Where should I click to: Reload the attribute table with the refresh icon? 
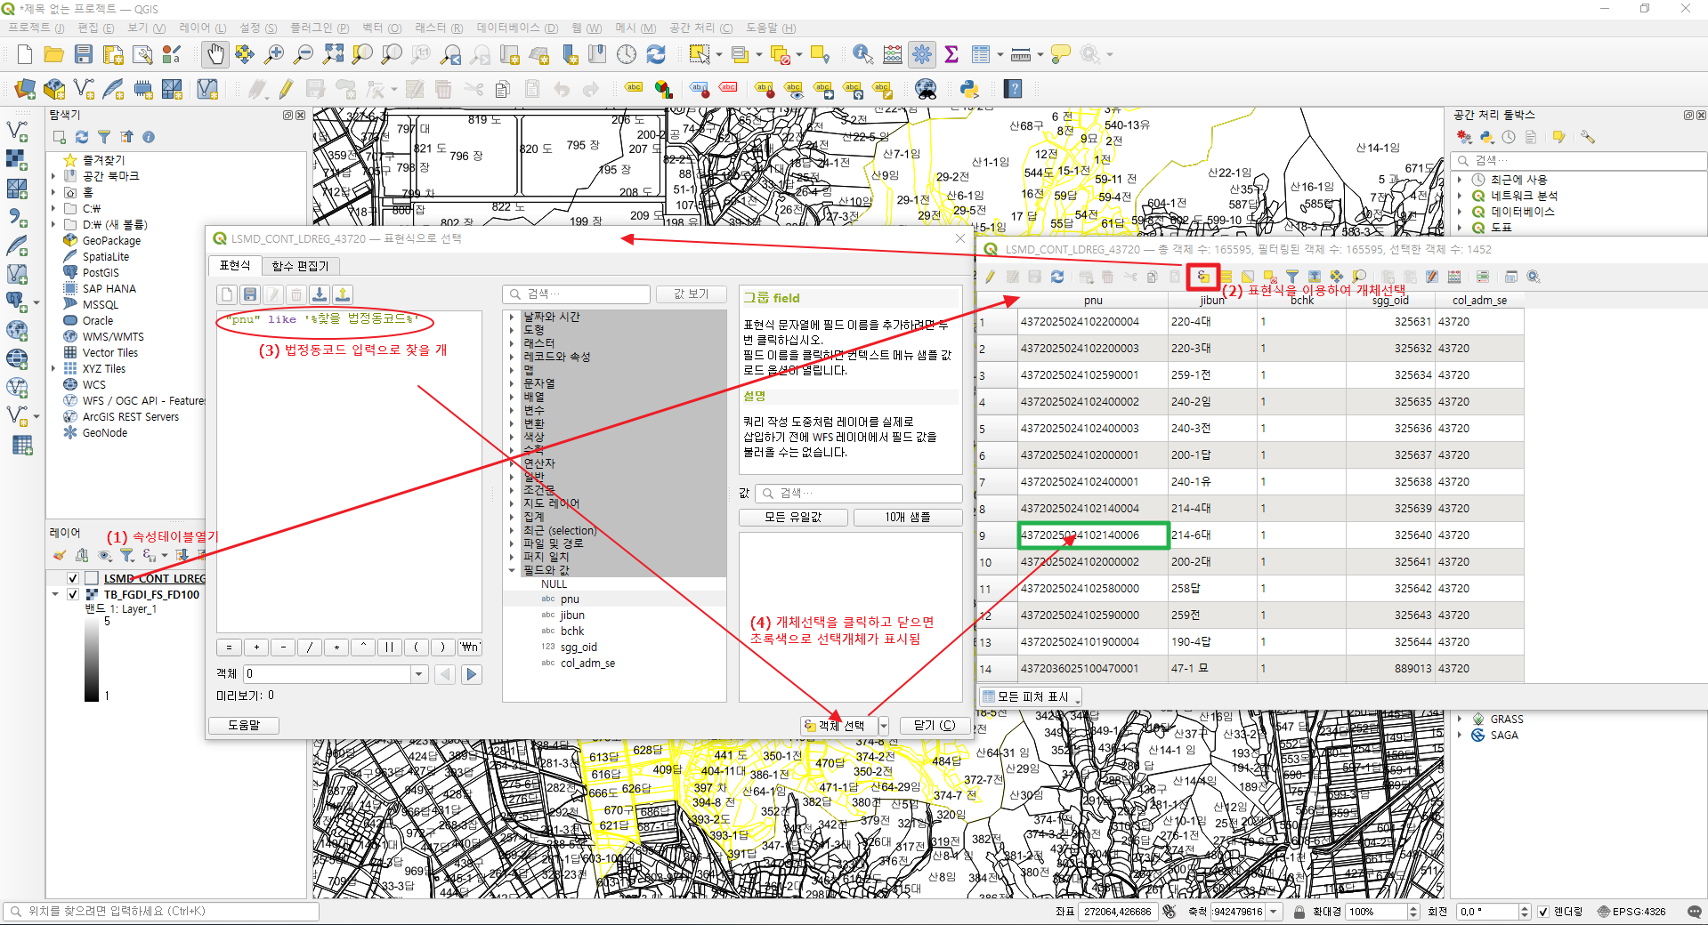pos(1057,277)
